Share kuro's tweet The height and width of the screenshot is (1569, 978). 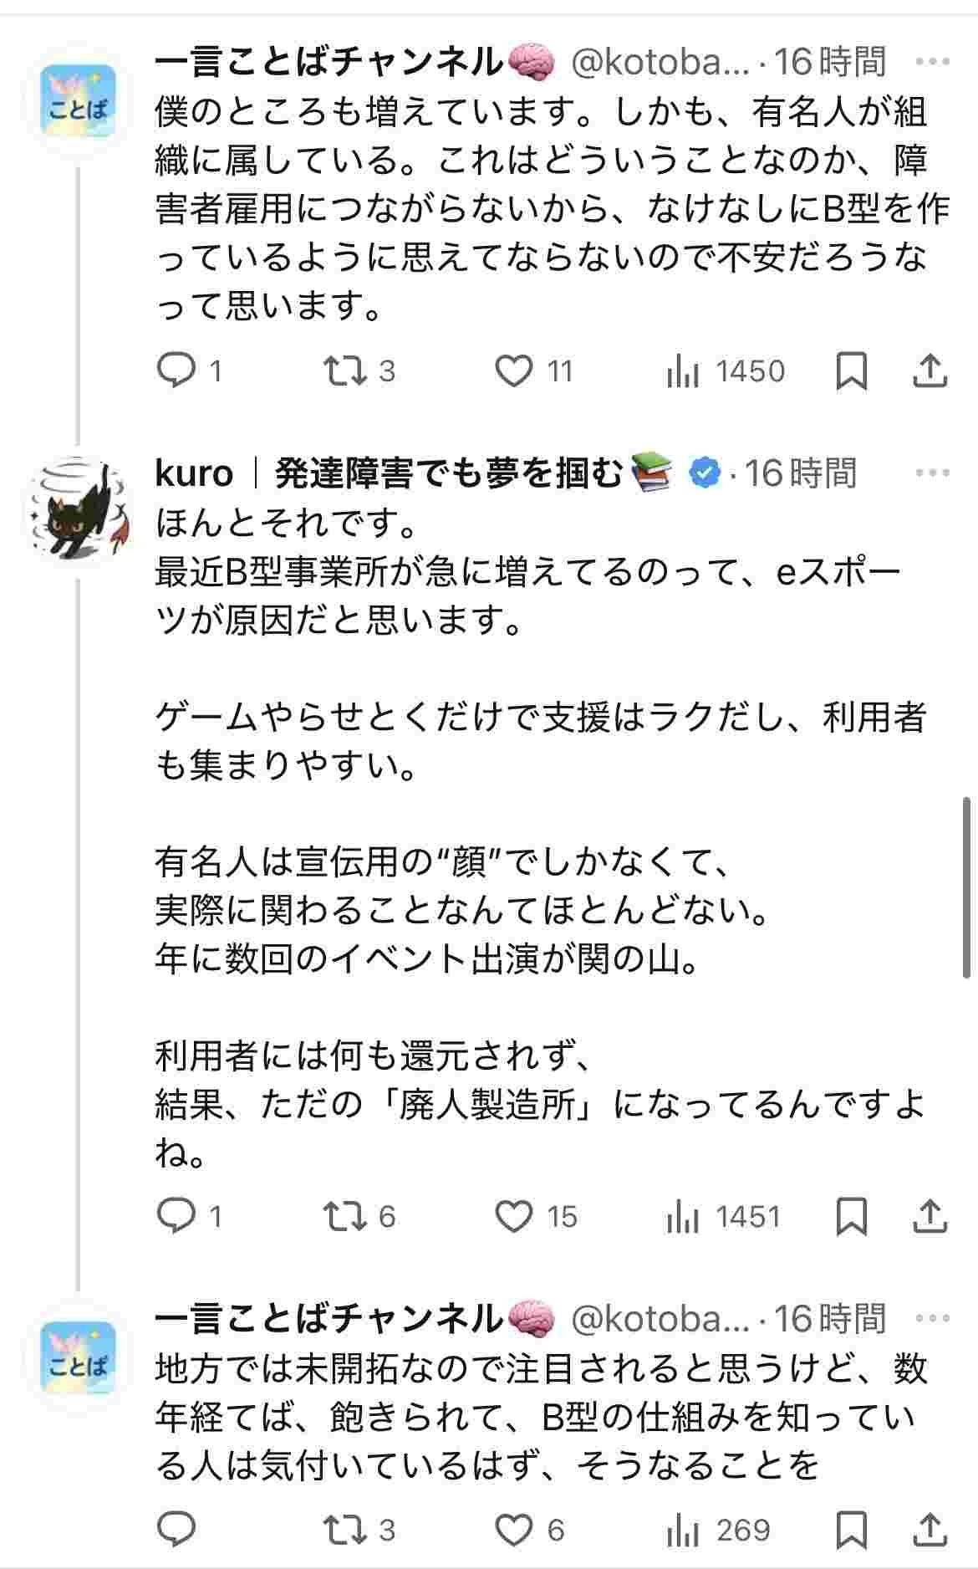coord(930,1216)
